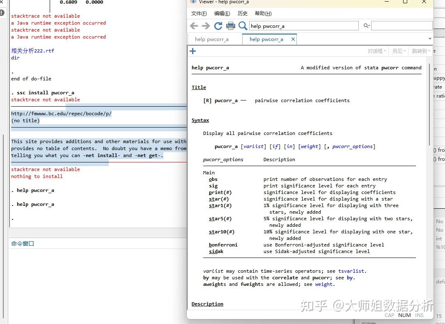Toggle the NUM indicator in status bar
This screenshot has width=445, height=324.
click(404, 315)
